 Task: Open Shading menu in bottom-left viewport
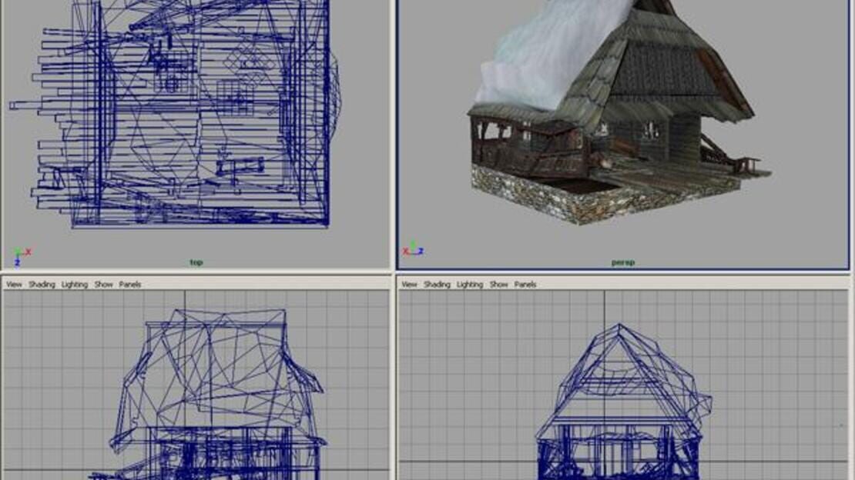click(42, 285)
